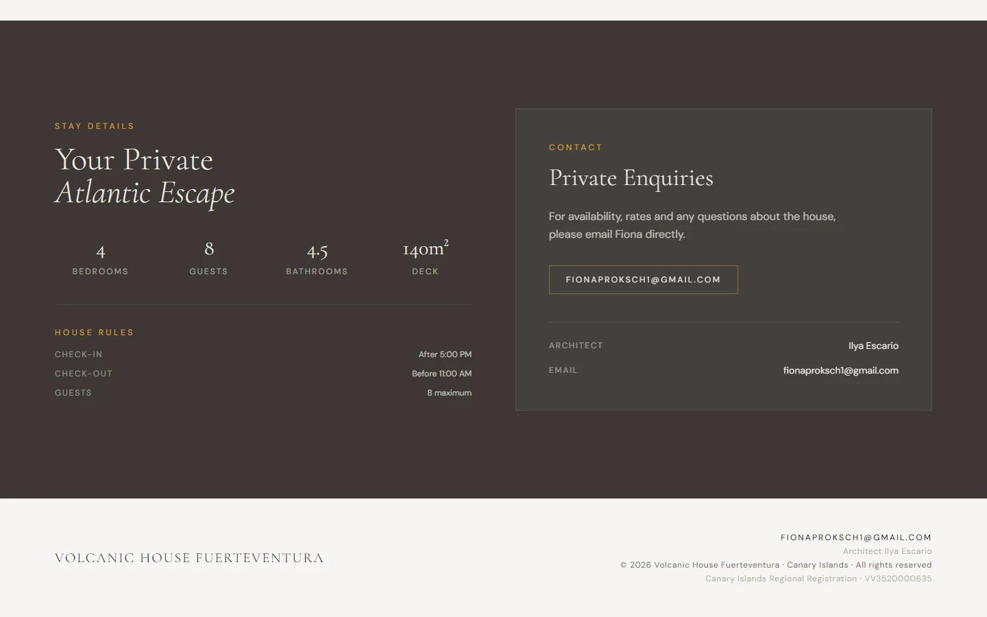Click the 4 BEDROOMS stat

(100, 258)
